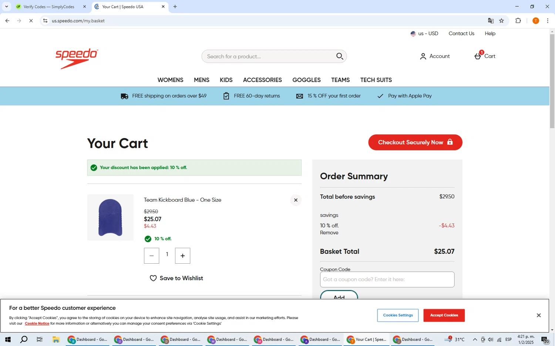Show hidden system tray icons
This screenshot has height=346, width=555.
coord(475,339)
